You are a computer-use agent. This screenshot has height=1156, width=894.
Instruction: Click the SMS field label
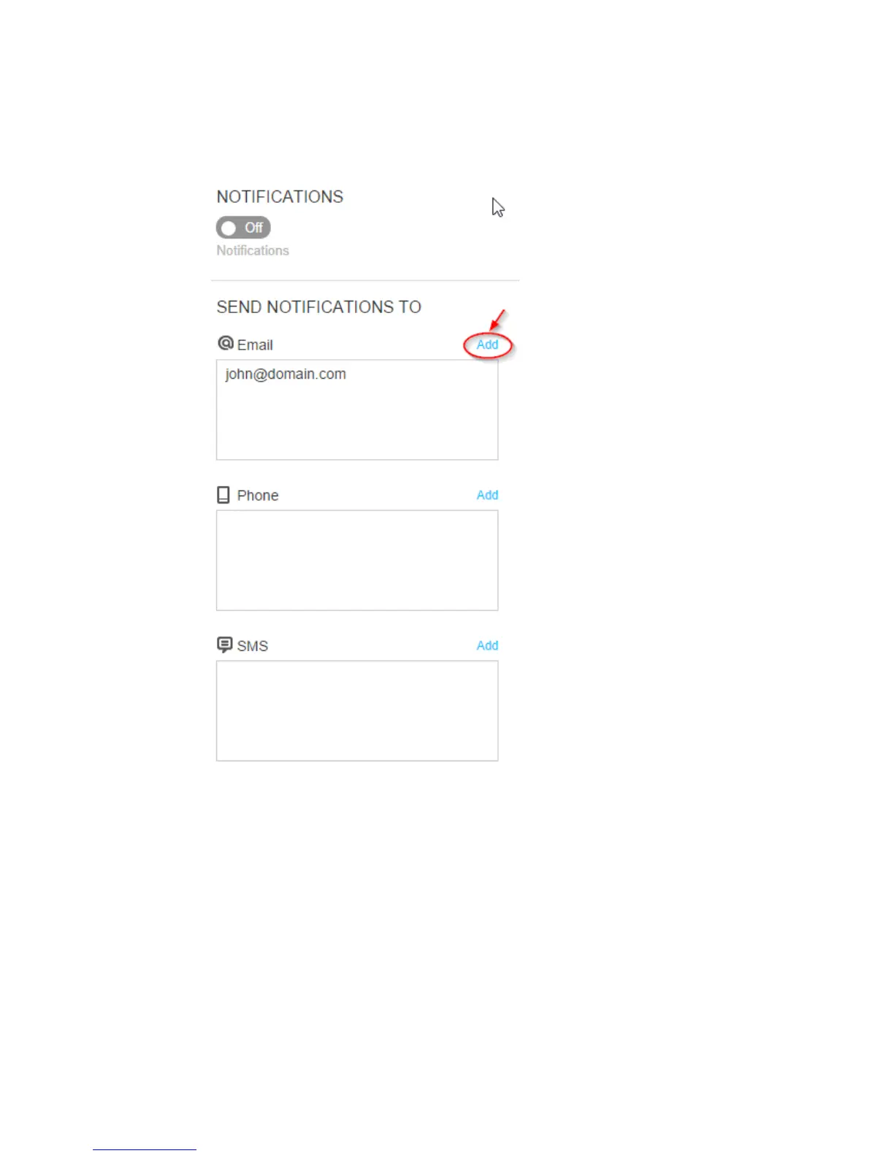(253, 646)
